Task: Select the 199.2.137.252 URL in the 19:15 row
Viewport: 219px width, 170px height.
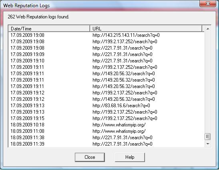Action: point(125,118)
